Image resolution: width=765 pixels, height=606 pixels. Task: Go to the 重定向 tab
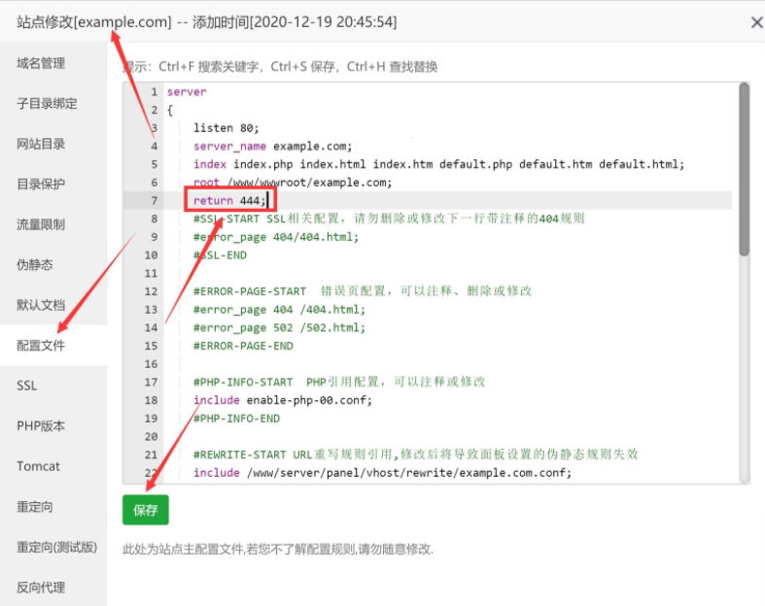[35, 507]
